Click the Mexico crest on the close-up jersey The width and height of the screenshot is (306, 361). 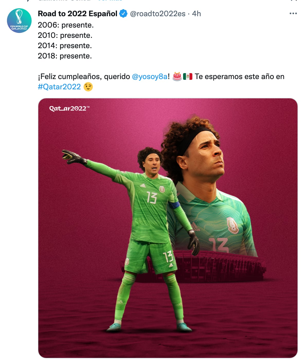pos(232,225)
